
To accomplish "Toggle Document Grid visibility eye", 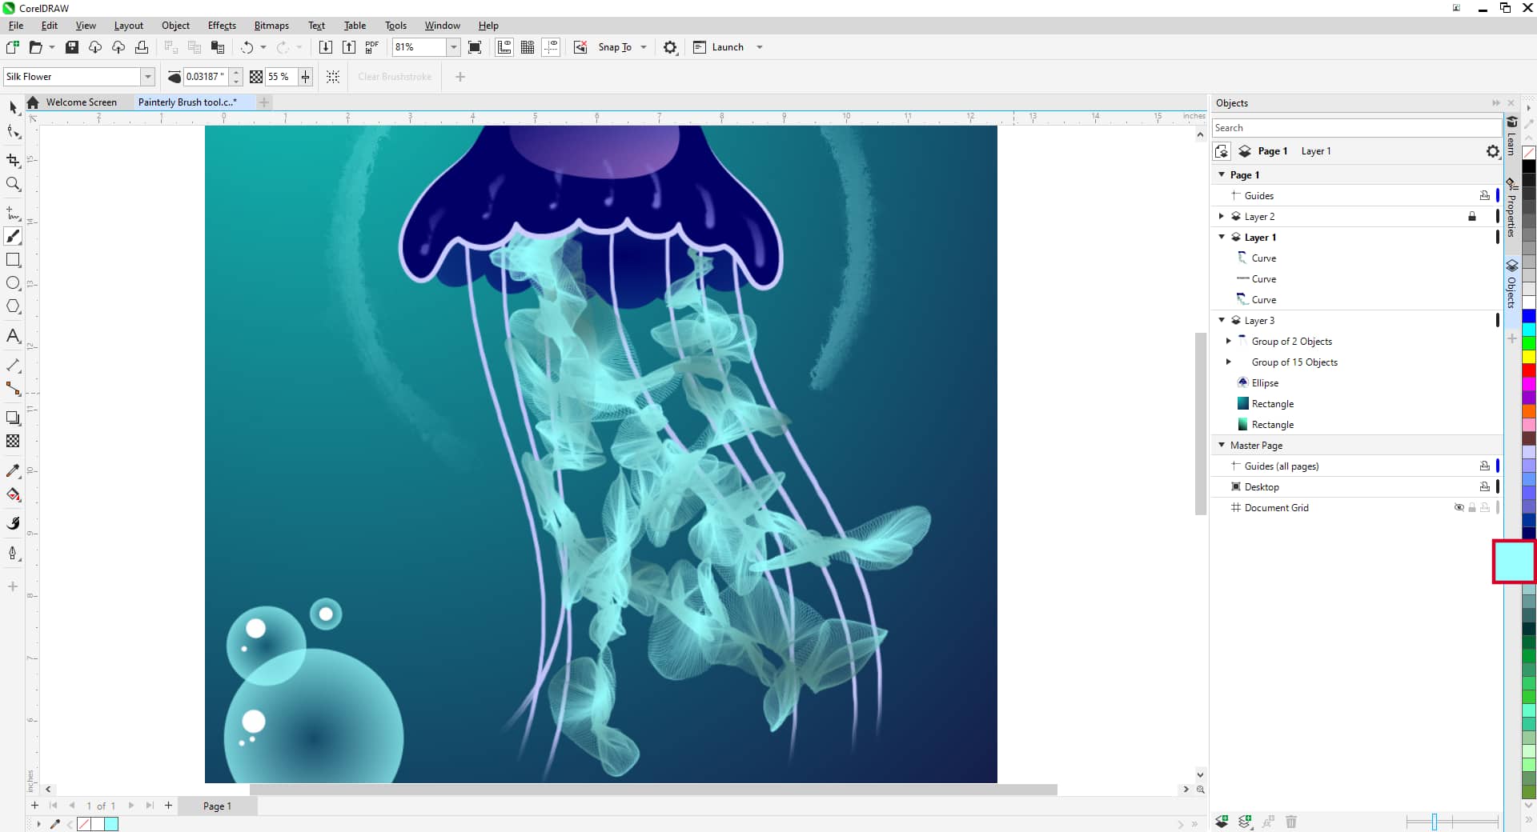I will [1459, 508].
